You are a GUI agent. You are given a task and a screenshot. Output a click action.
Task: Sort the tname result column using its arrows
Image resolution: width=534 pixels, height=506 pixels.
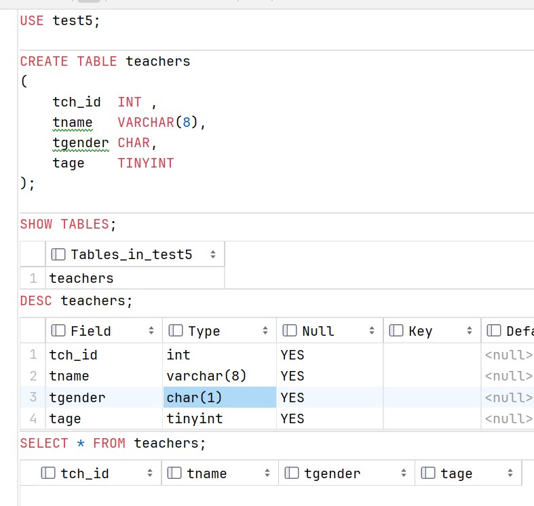point(267,473)
